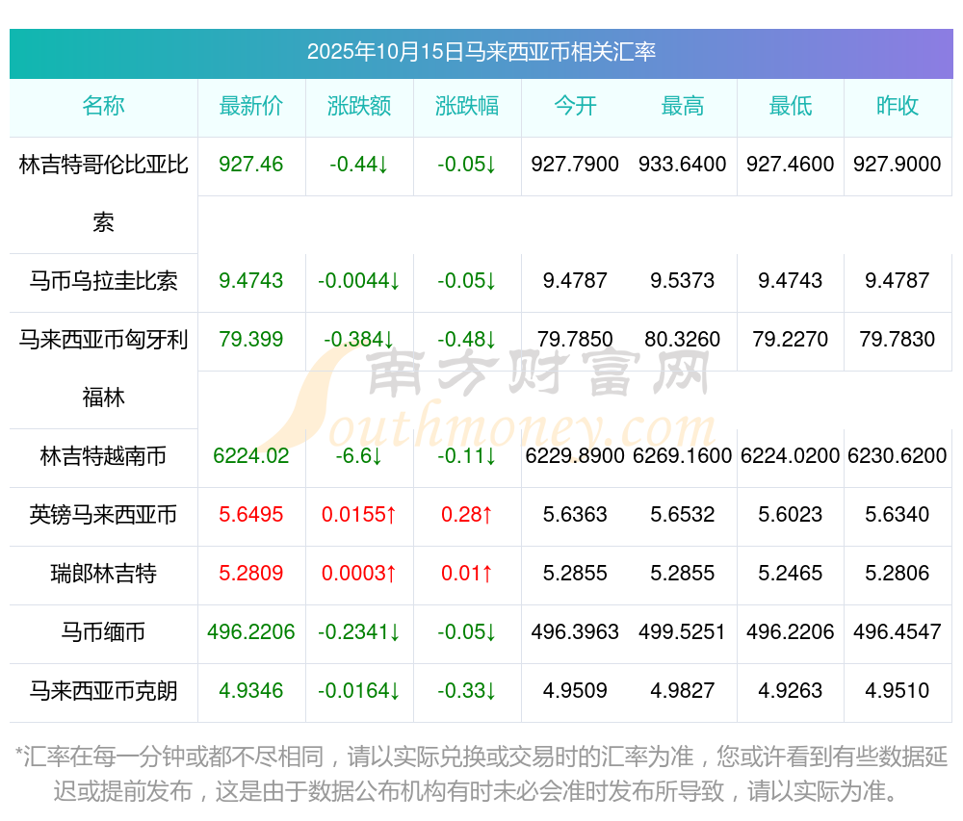Click high price 80.3260
Image resolution: width=963 pixels, height=821 pixels.
pyautogui.click(x=683, y=340)
